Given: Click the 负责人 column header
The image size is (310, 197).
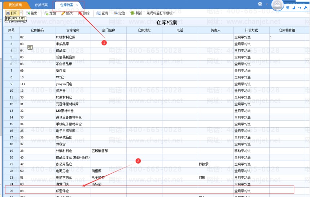Looking at the screenshot, I should (x=216, y=30).
